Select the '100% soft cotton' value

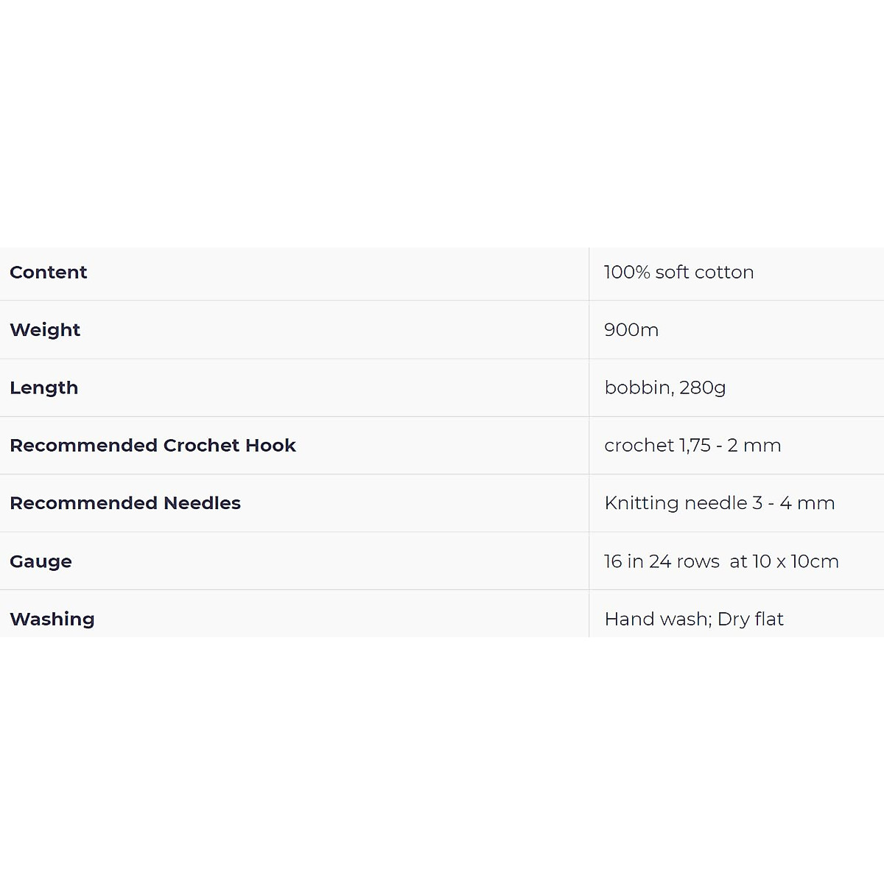(x=678, y=273)
